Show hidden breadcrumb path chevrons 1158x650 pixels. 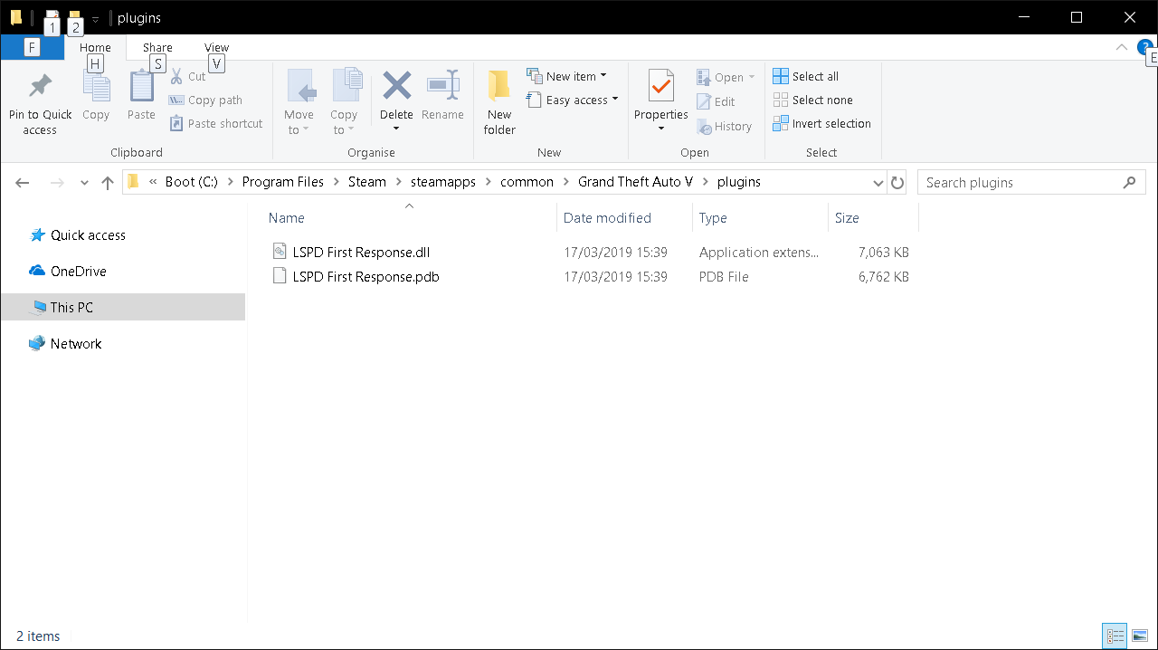point(153,182)
